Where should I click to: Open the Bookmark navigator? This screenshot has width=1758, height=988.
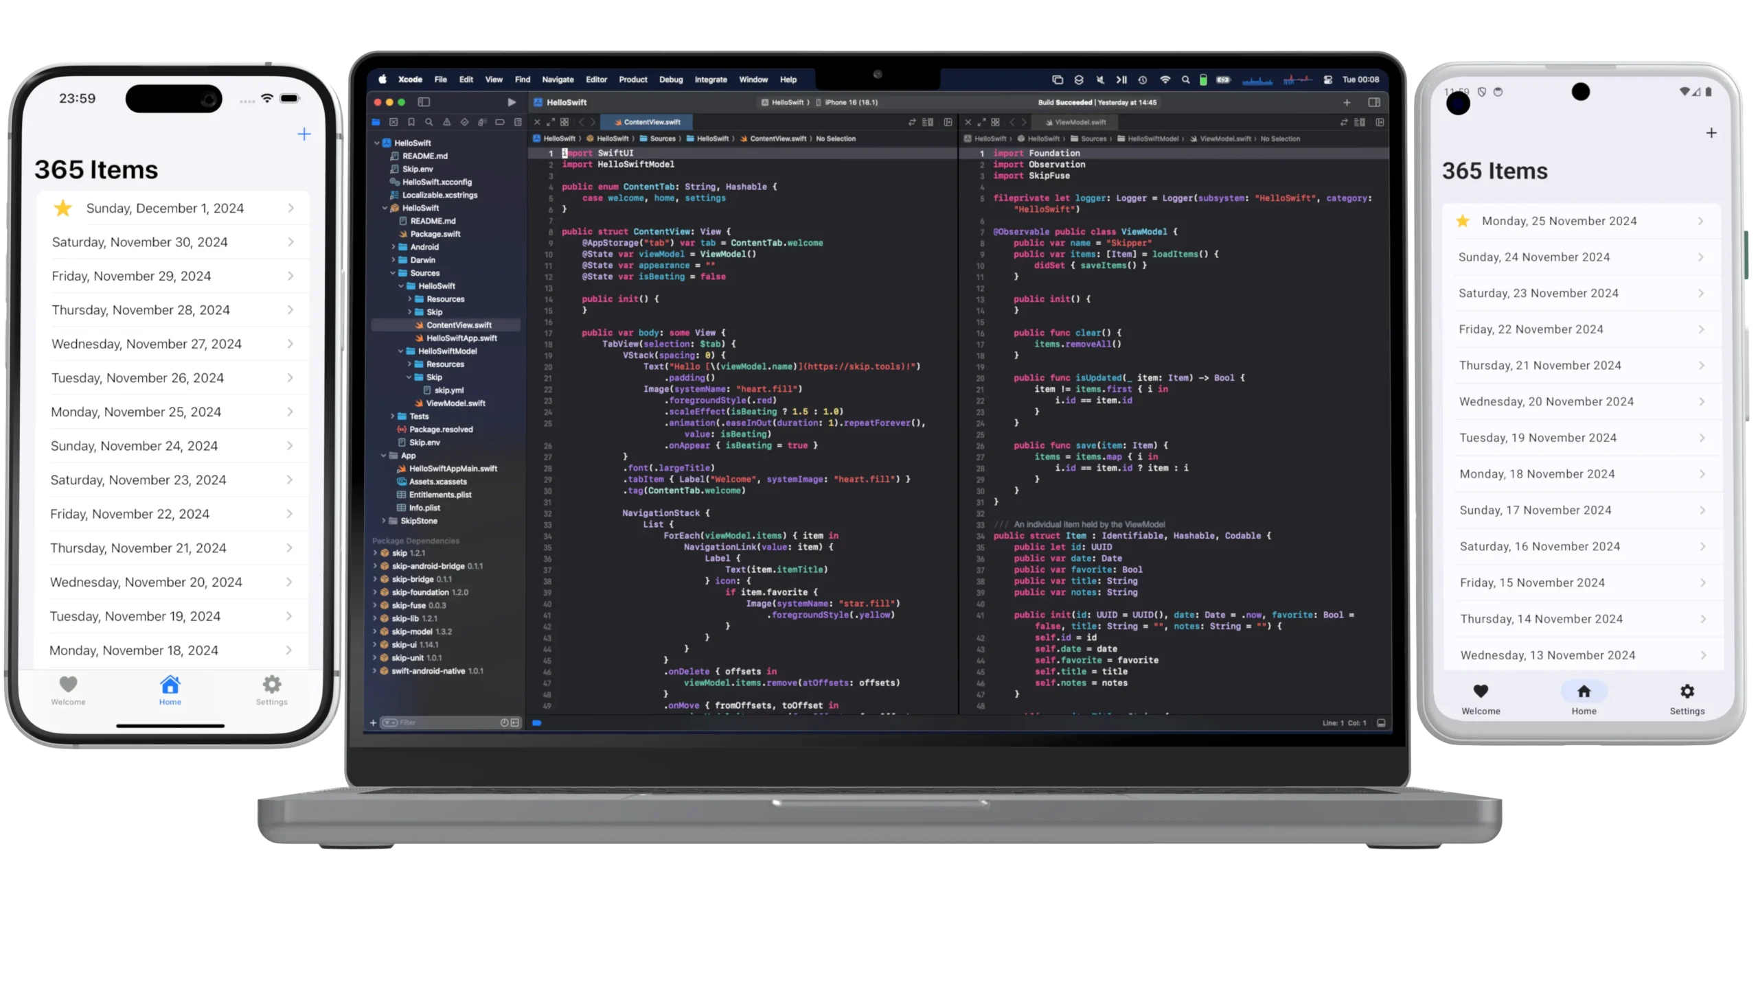(x=411, y=122)
